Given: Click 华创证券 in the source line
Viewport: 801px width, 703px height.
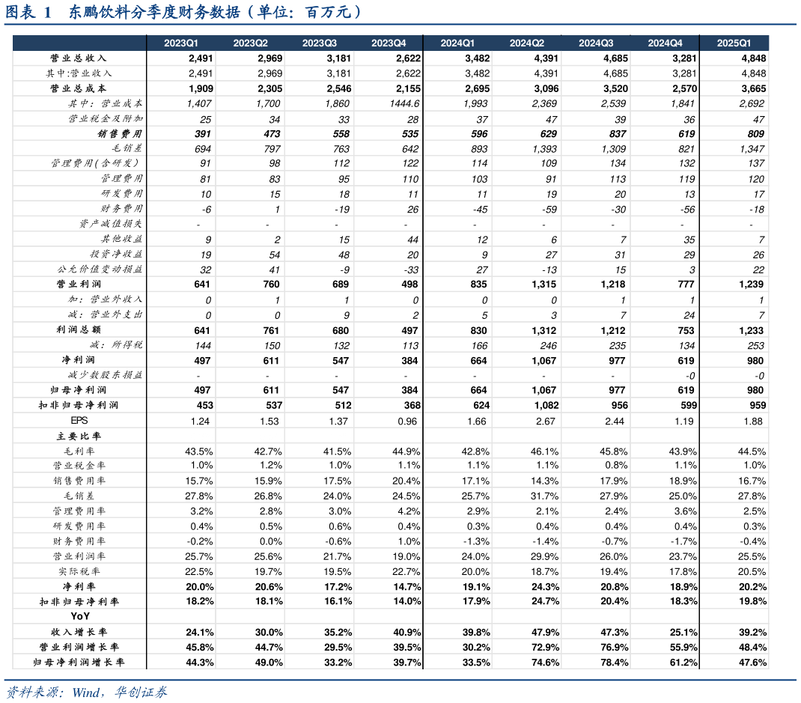Looking at the screenshot, I should coord(141,692).
